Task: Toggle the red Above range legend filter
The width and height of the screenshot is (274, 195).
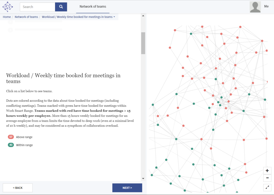Action: (x=10, y=137)
